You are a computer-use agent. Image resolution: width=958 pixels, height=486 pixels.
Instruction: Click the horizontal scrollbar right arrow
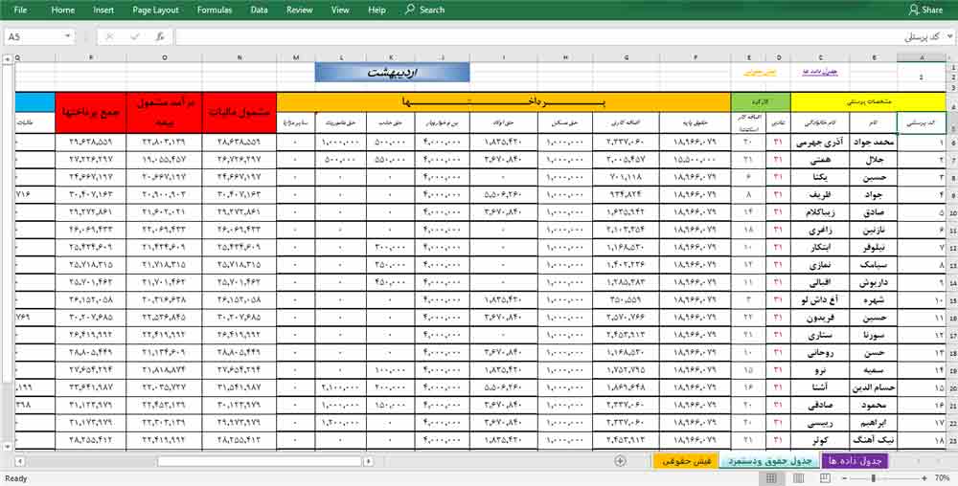pos(369,462)
